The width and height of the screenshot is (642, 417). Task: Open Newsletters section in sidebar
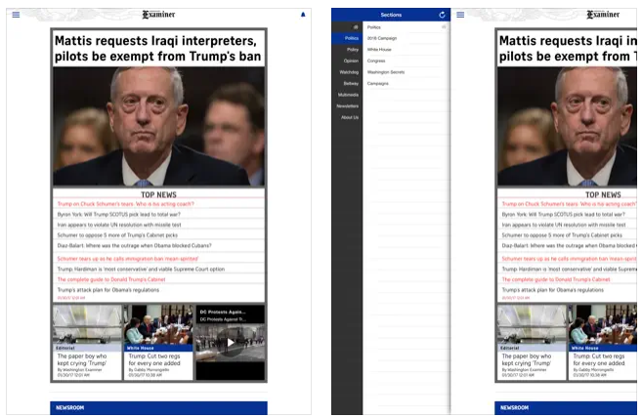347,106
